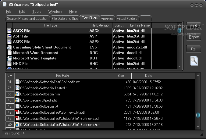Click the ASPX File row icon

pyautogui.click(x=9, y=42)
